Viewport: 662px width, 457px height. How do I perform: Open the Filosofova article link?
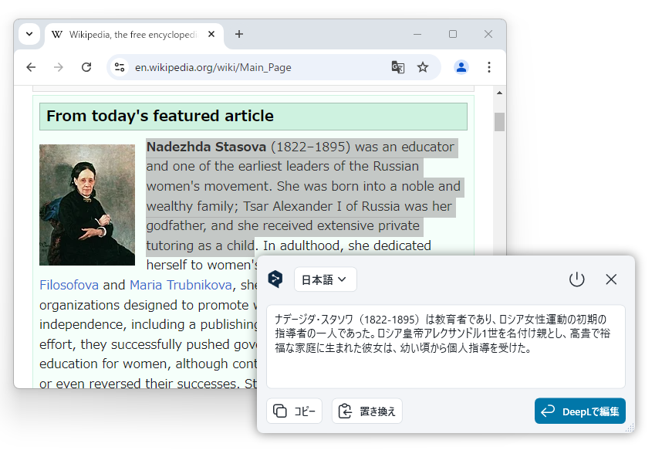69,285
